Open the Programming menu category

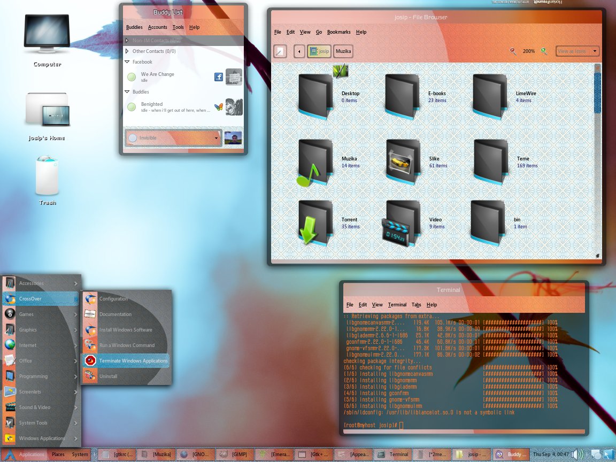[x=41, y=376]
